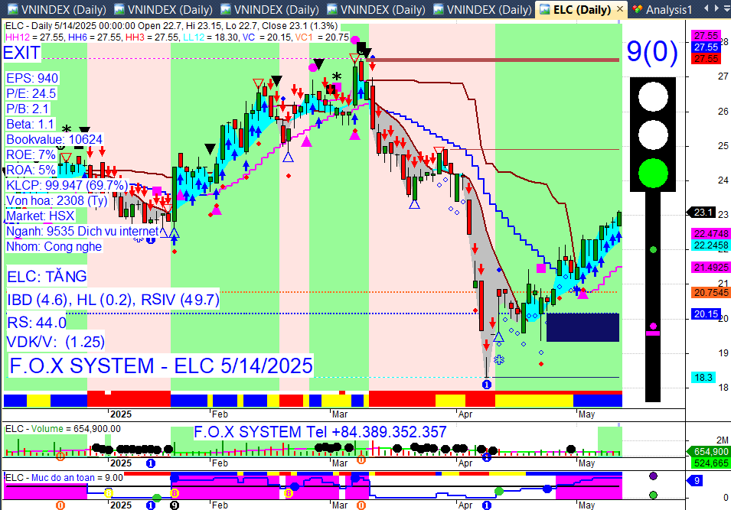Click the 'P/B: 2.1' text
Screen dimensions: 731x510
click(28, 109)
